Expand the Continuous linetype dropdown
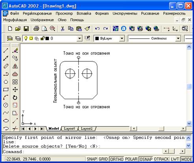 [178, 39]
